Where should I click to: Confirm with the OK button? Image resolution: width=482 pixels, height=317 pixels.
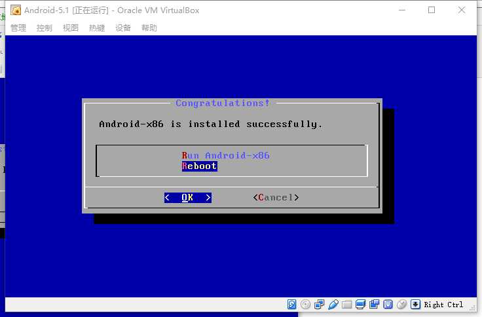click(187, 197)
